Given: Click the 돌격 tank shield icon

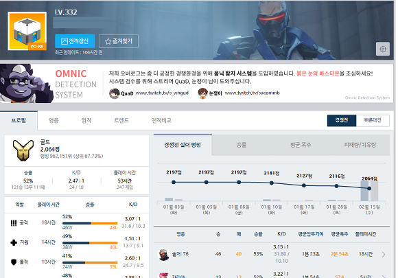Looking at the screenshot, I should point(14,262).
